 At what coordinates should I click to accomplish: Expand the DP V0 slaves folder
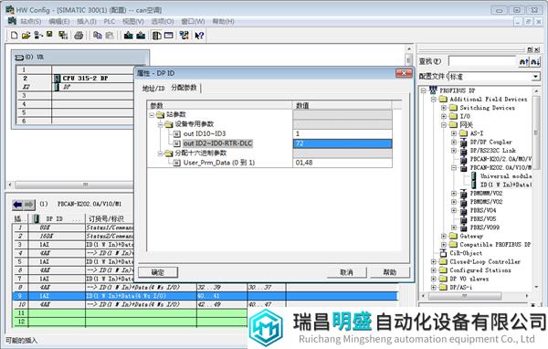pyautogui.click(x=434, y=279)
